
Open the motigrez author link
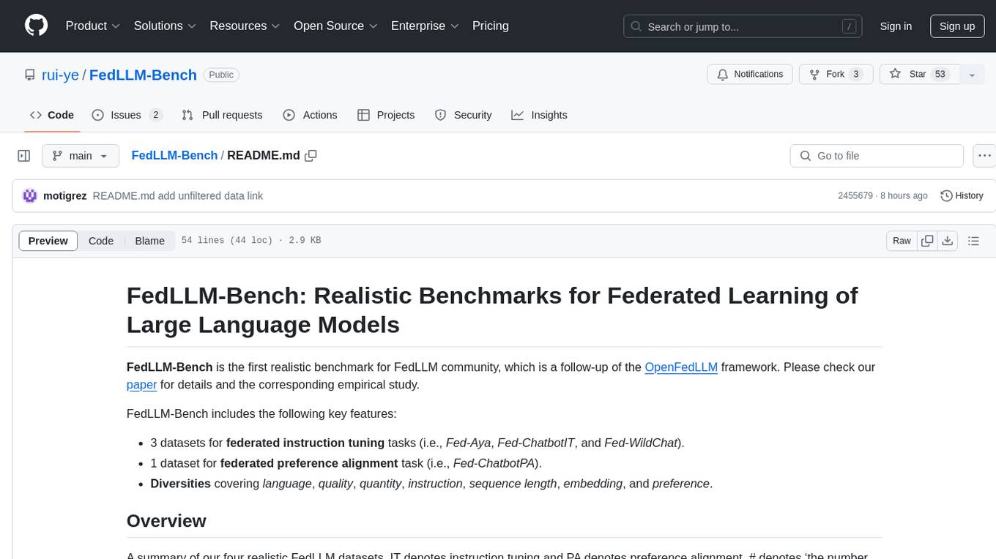(65, 195)
